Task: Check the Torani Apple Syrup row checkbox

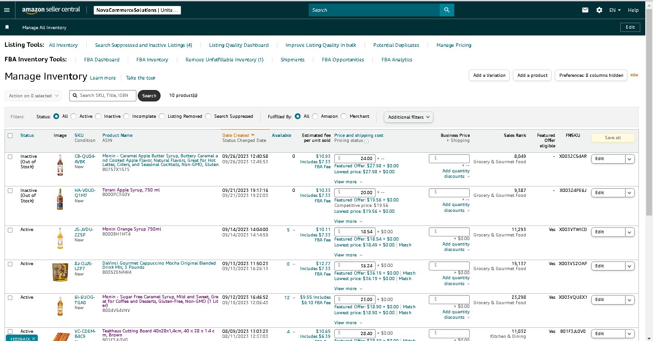Action: (10, 191)
